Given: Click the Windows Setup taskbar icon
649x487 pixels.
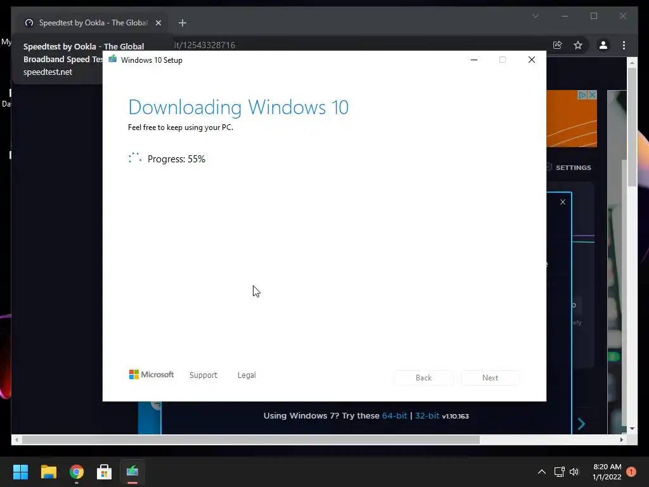Looking at the screenshot, I should click(x=132, y=472).
